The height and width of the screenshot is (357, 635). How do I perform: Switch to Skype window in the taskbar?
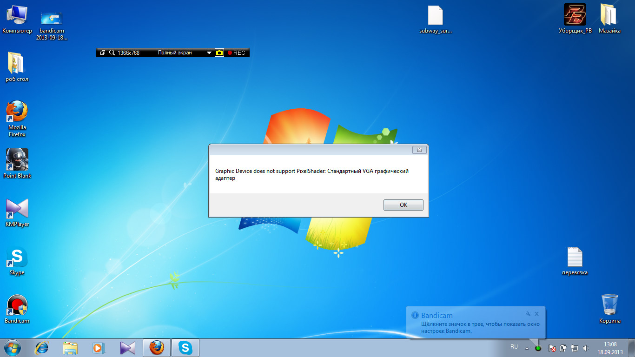tap(185, 347)
